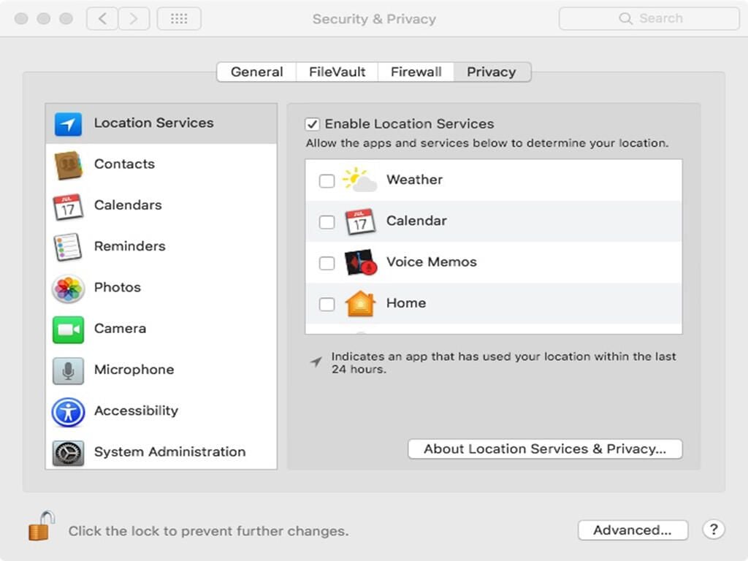This screenshot has height=561, width=748.
Task: Click the Home label in app list
Action: point(406,303)
